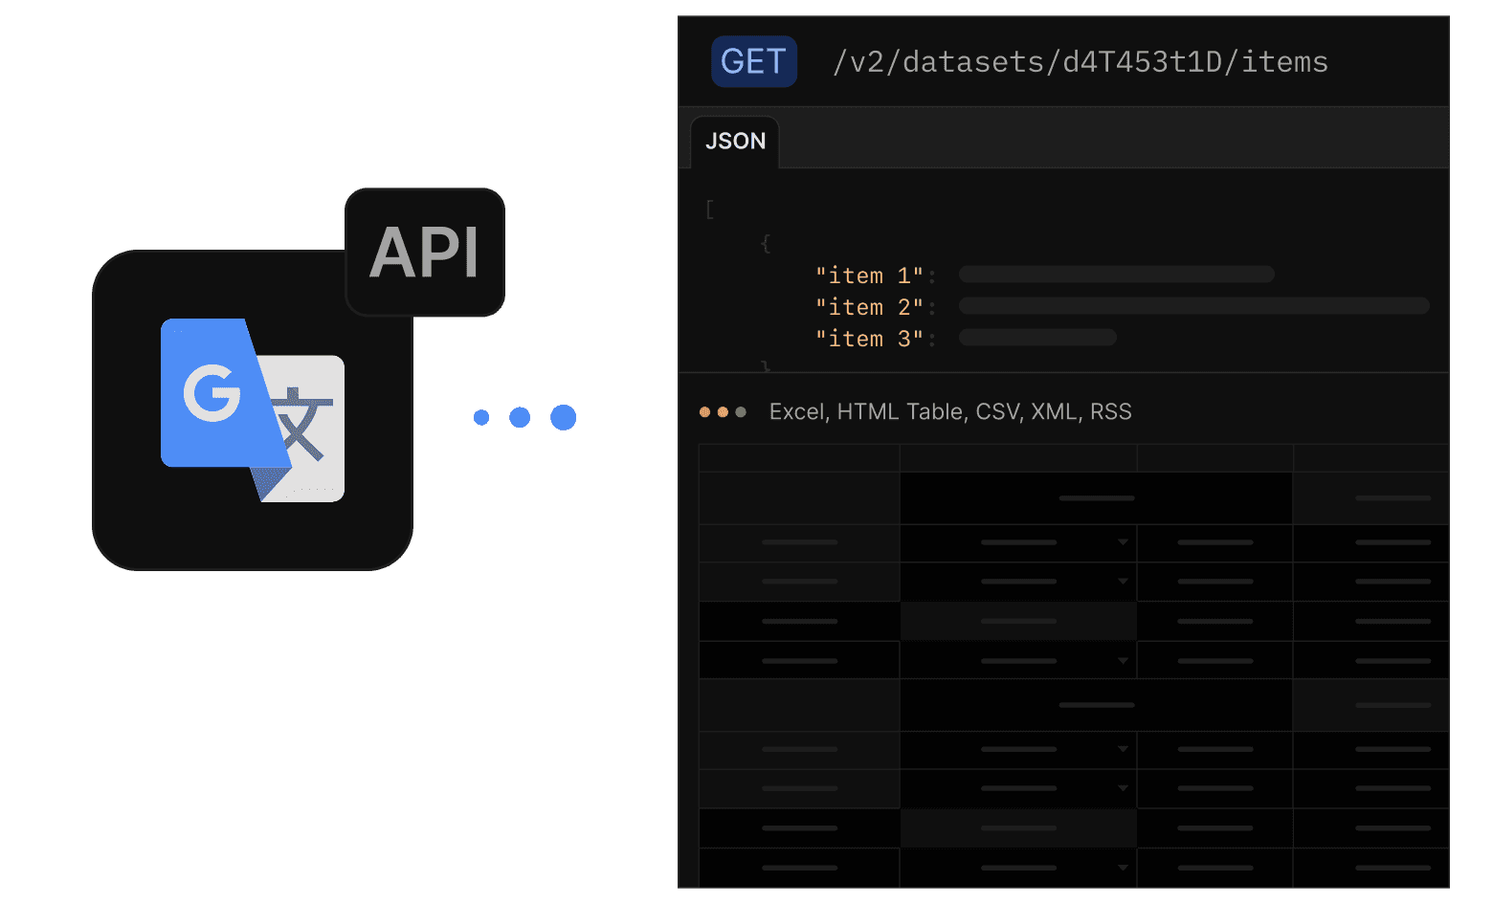The height and width of the screenshot is (904, 1493).
Task: Click the smallest blue dot connector
Action: click(481, 417)
